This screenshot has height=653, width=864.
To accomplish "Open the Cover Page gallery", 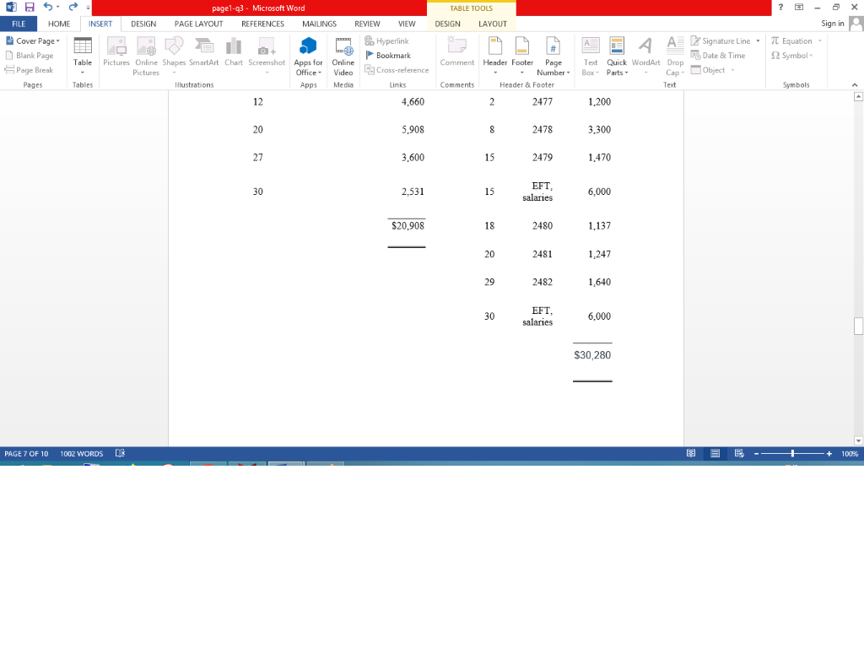I will [32, 40].
